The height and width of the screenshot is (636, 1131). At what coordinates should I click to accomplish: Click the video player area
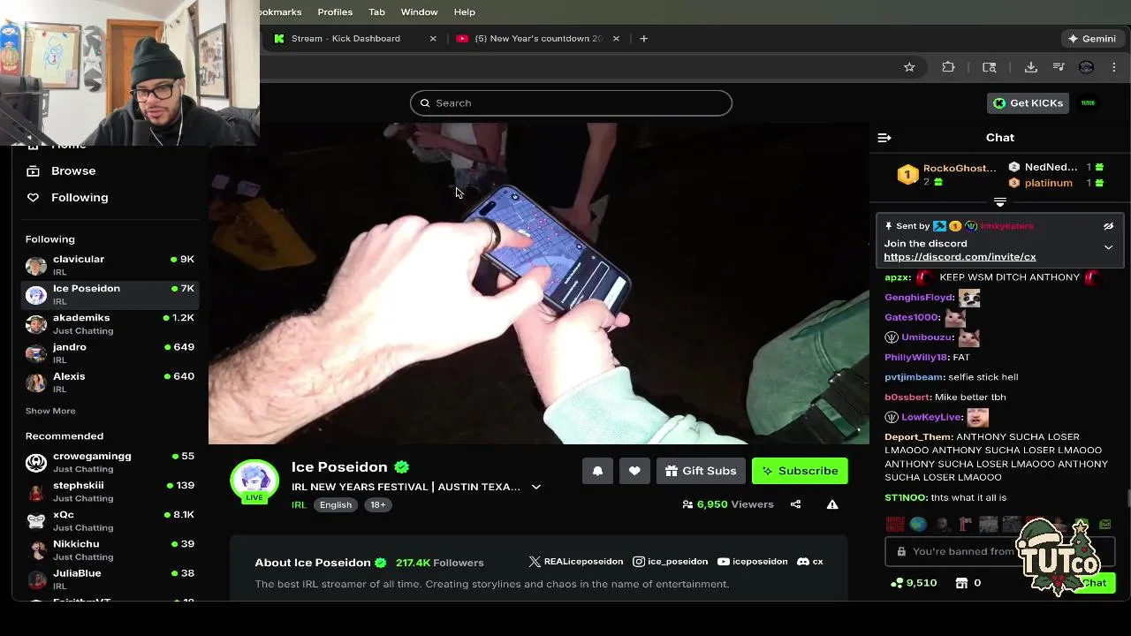pos(539,284)
